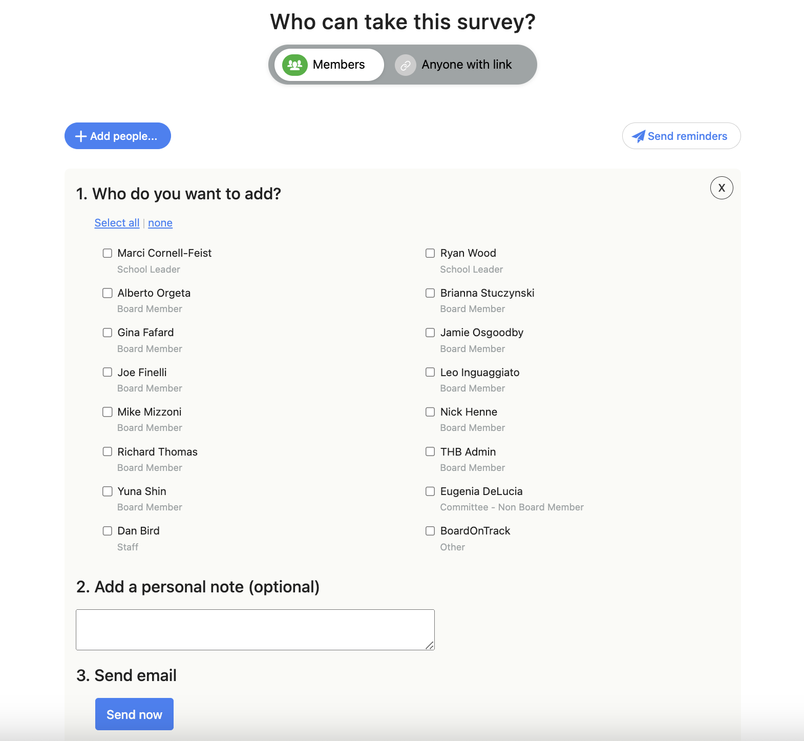
Task: Close the add people panel with X
Action: (x=722, y=188)
